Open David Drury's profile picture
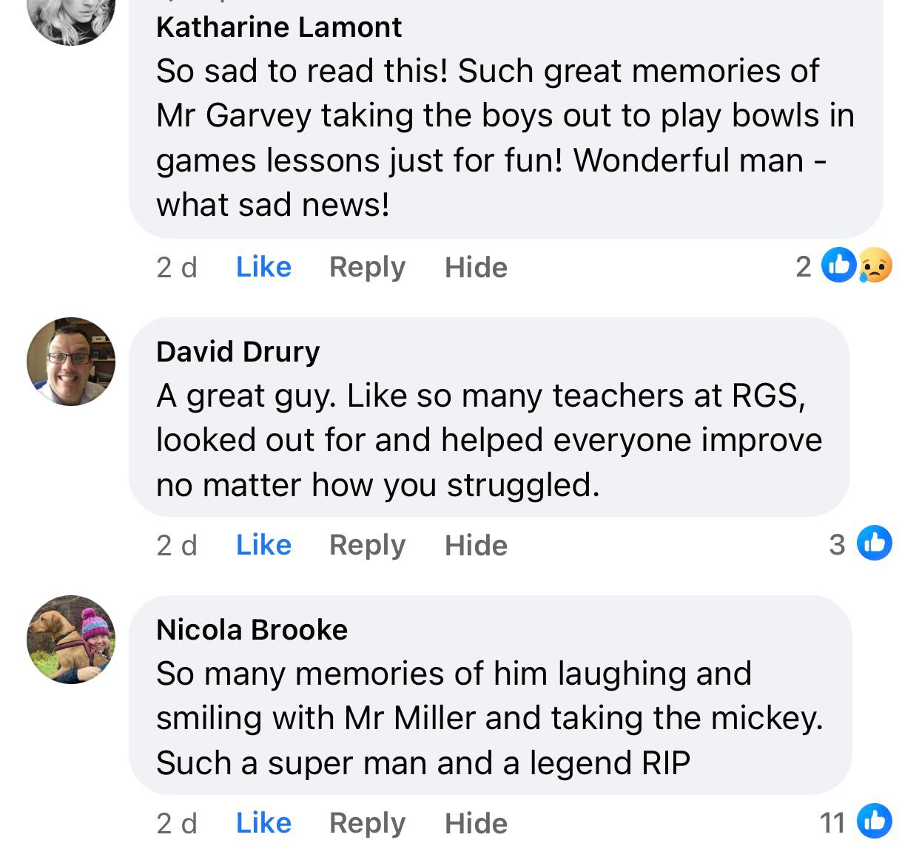The image size is (919, 860). [71, 362]
